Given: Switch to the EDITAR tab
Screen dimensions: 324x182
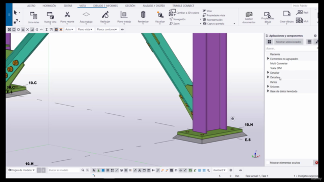Looking at the screenshot, I should [68, 6].
